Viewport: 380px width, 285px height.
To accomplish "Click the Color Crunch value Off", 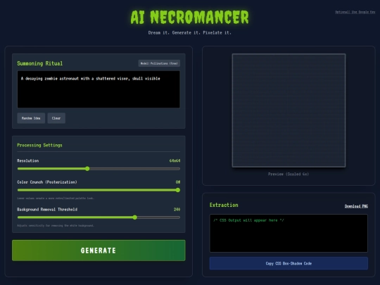I will [x=178, y=182].
